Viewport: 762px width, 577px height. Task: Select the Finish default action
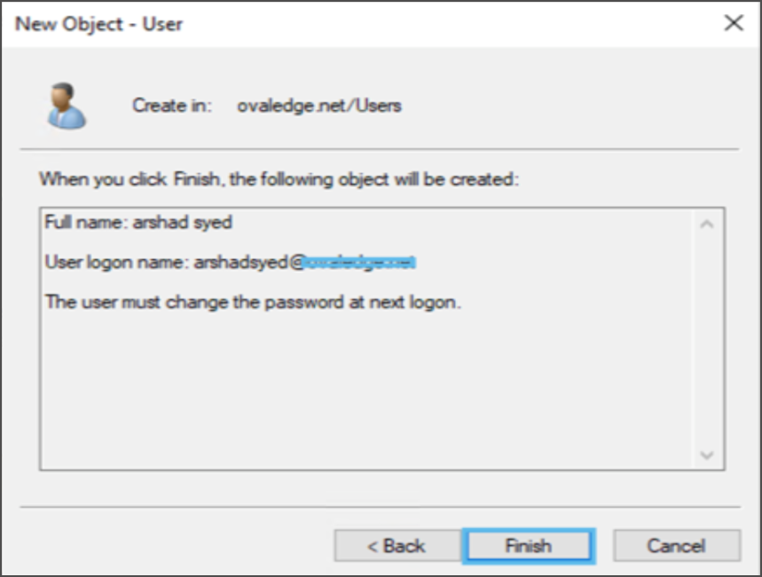(x=528, y=547)
